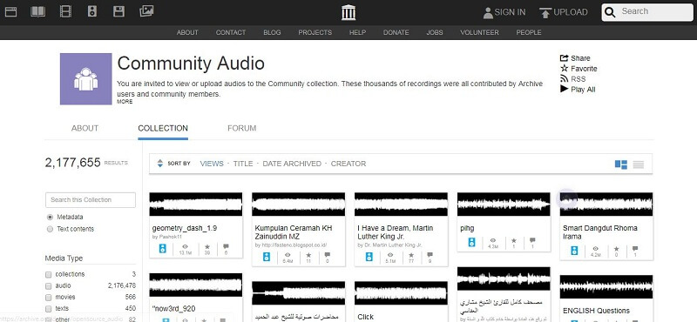Open the ABOUT tab
This screenshot has width=697, height=322.
pyautogui.click(x=85, y=128)
